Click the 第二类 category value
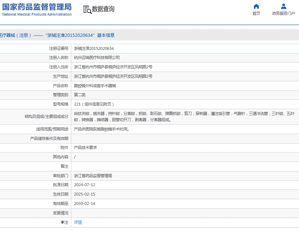 80,95
